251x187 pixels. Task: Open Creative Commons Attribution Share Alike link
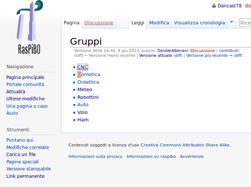click(185, 145)
